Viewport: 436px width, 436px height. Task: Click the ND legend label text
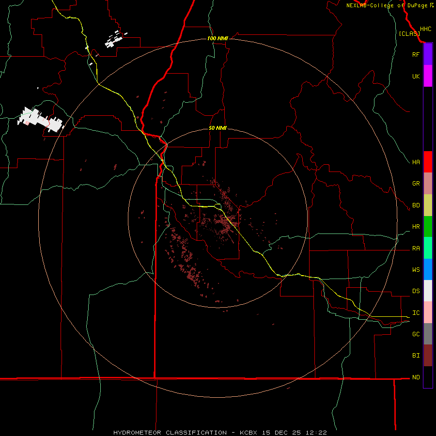(416, 377)
